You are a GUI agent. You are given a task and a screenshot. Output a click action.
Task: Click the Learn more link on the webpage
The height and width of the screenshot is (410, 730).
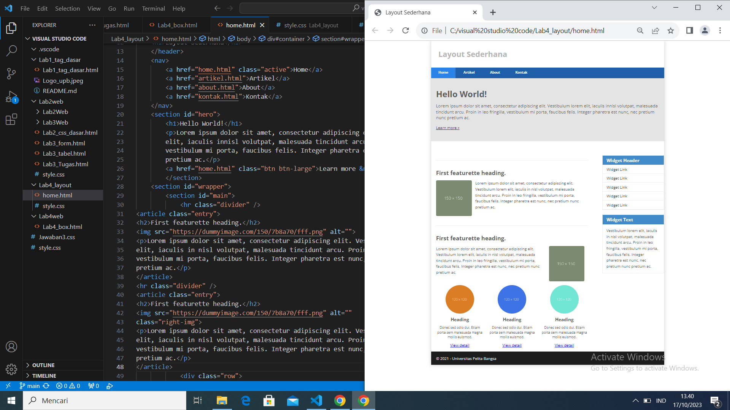coord(448,128)
